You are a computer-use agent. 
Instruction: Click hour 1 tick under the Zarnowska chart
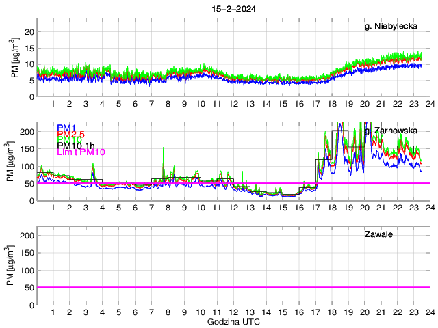[53, 208]
